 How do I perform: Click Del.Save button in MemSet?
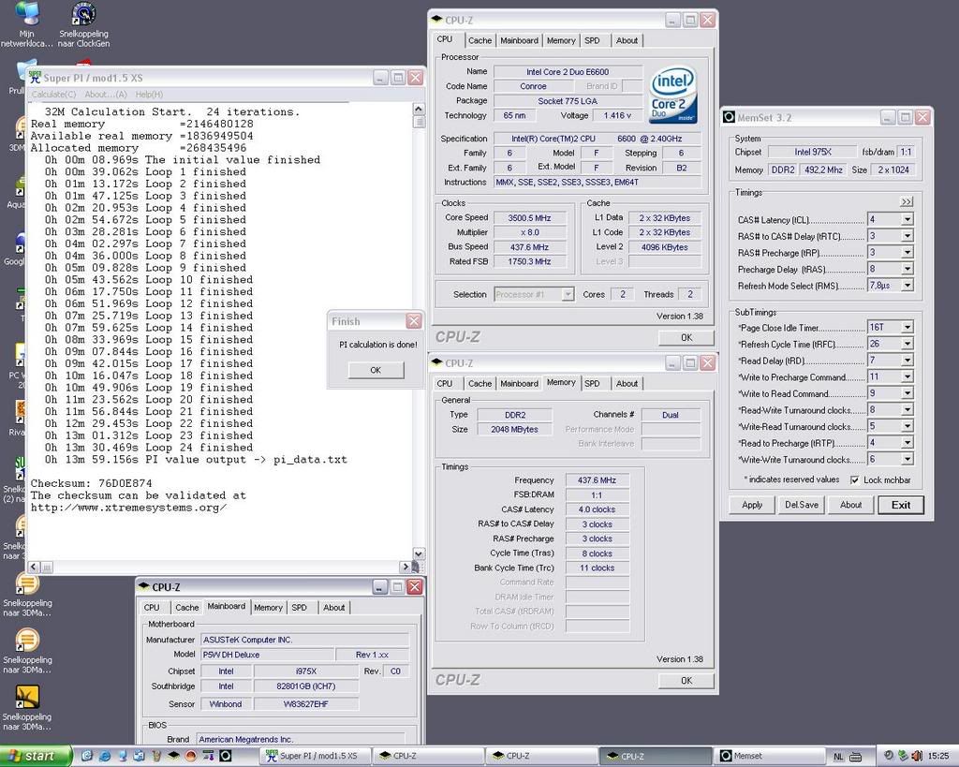coord(802,505)
